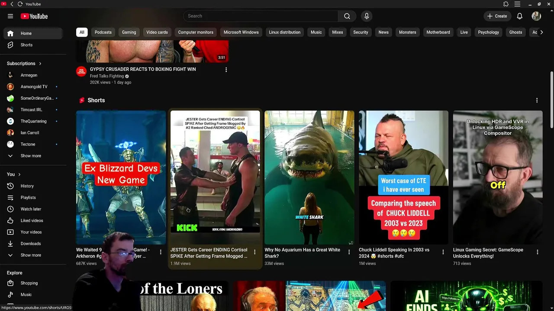
Task: Select the Linux distribution filter chip
Action: click(x=285, y=32)
